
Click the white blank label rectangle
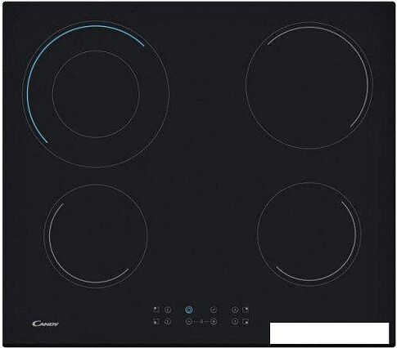point(329,333)
